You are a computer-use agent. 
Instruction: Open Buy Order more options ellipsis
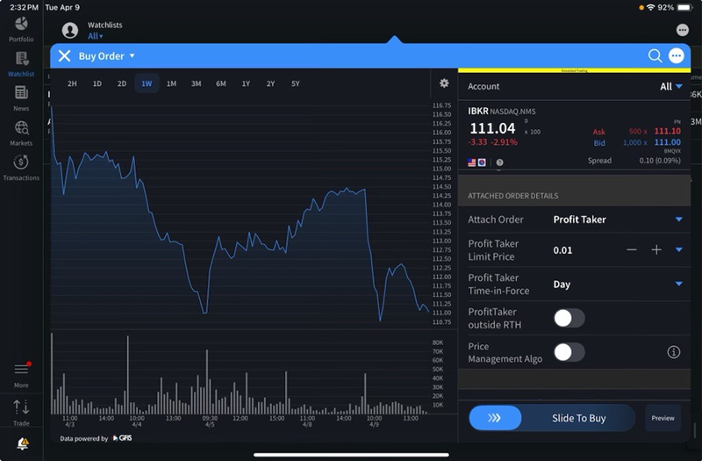(x=676, y=56)
